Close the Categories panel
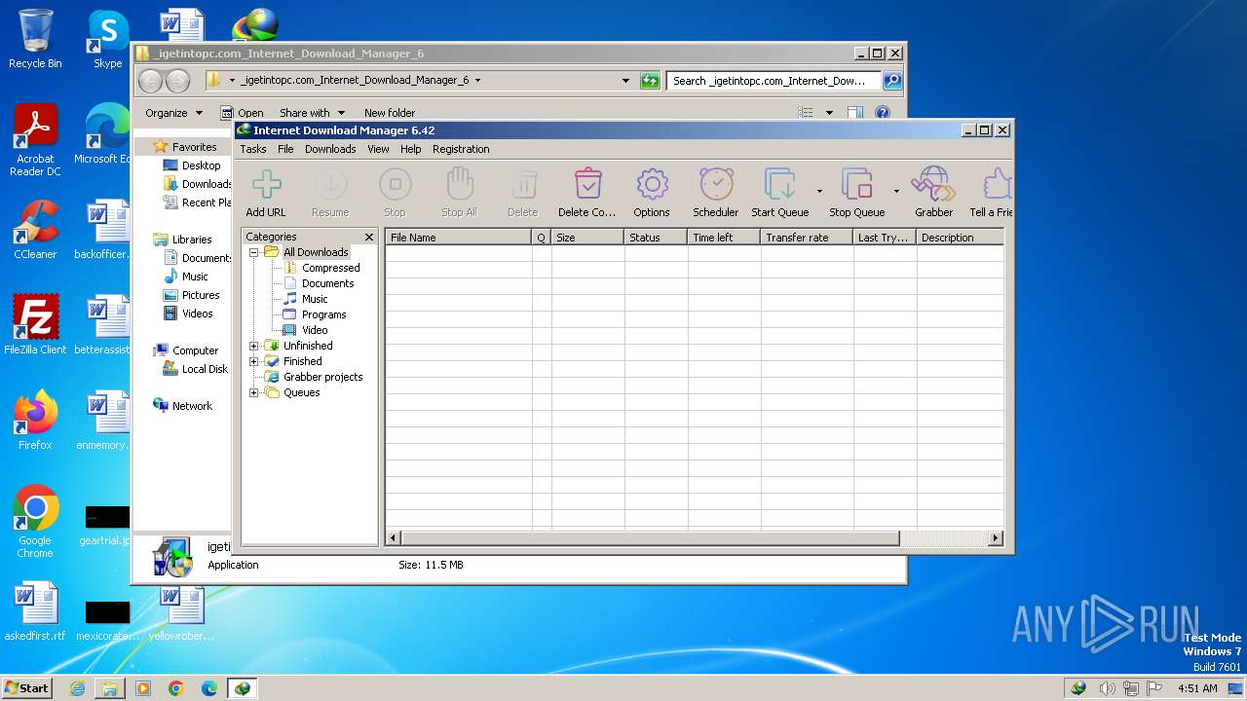Viewport: 1247px width, 701px height. tap(369, 237)
